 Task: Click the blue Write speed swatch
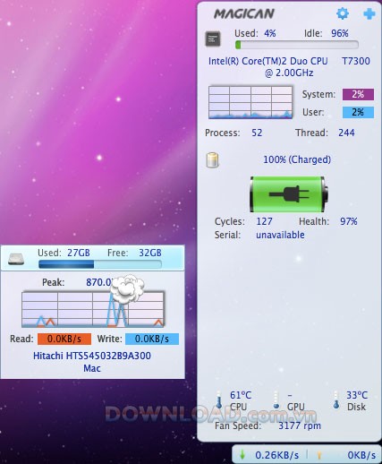click(152, 339)
